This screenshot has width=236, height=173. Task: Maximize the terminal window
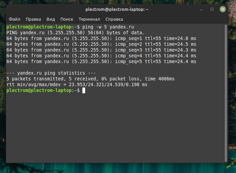[212, 9]
